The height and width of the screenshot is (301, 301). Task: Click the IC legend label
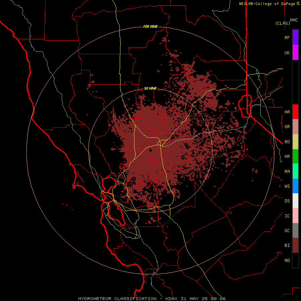click(x=287, y=216)
